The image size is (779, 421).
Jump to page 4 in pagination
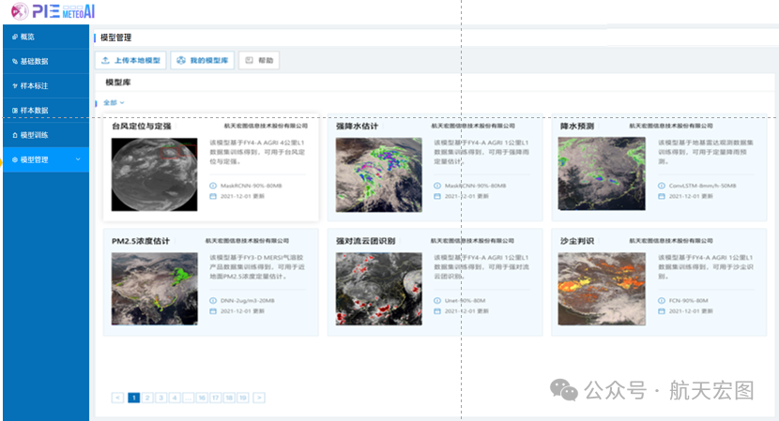(x=175, y=398)
